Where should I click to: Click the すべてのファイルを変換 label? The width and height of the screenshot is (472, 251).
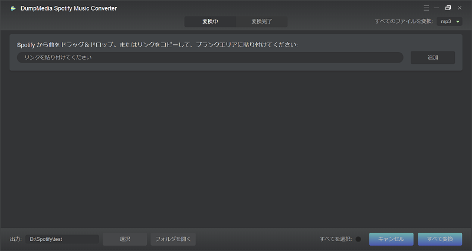click(404, 21)
